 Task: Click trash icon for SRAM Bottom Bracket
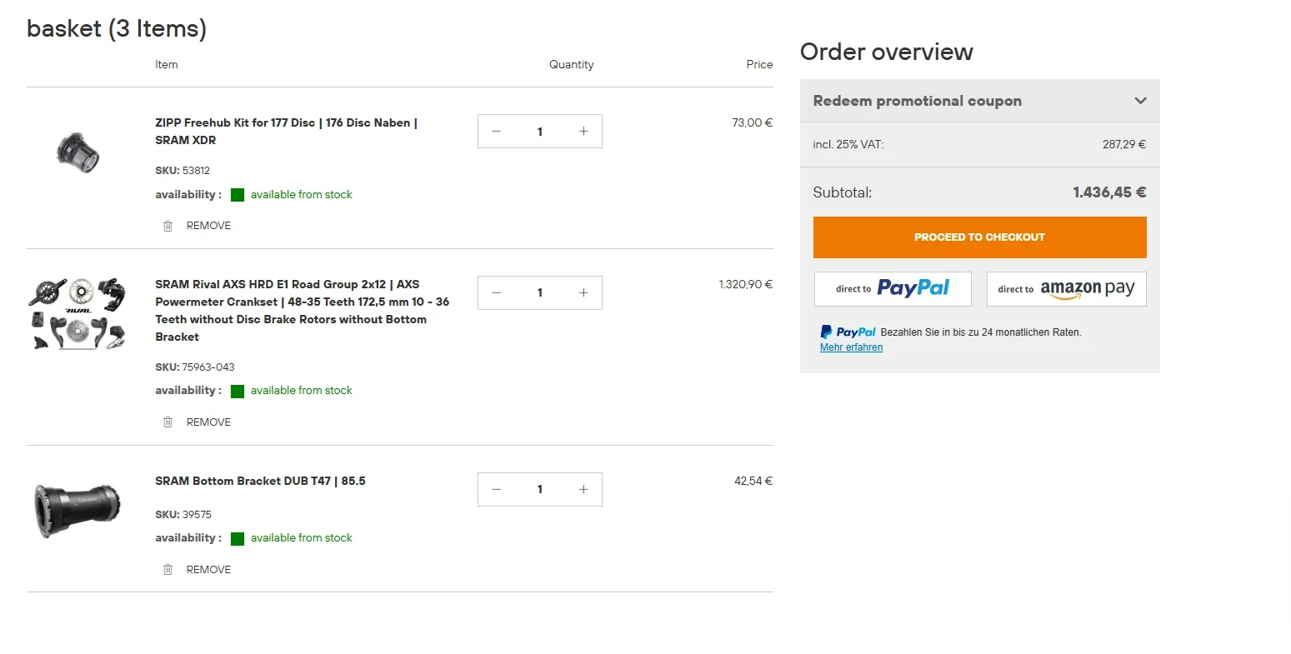click(x=168, y=570)
